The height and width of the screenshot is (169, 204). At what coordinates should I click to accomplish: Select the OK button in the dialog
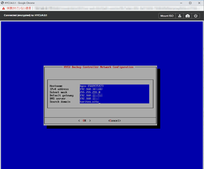[x=84, y=121]
